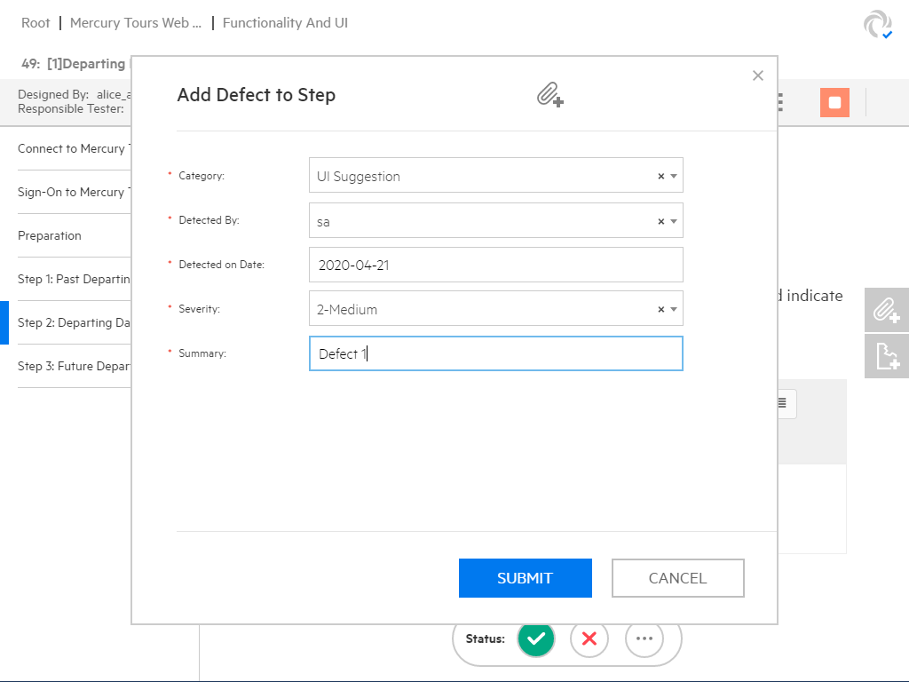This screenshot has width=909, height=682.
Task: Open the Detected By dropdown arrow
Action: point(674,221)
